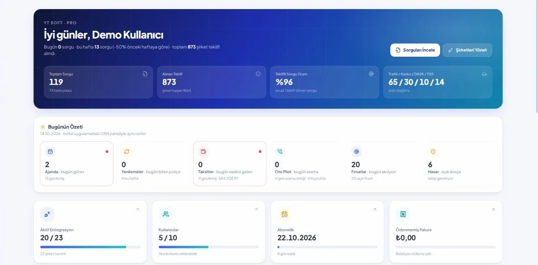Click the red alert dot on Taksitler card

pos(260,152)
